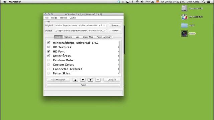
Task: Open the File menu
Action: (46, 18)
